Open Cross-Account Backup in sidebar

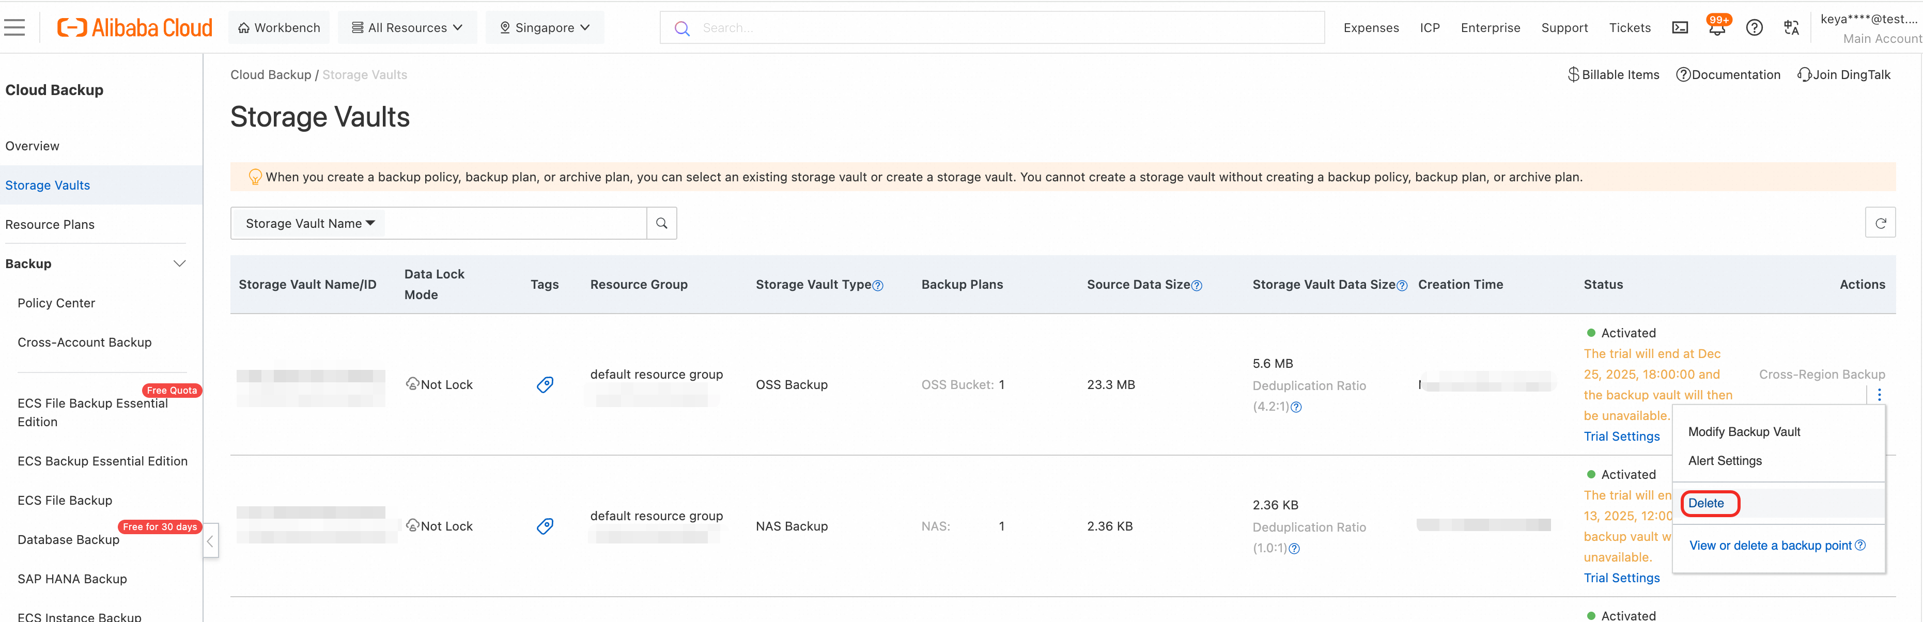pos(84,343)
